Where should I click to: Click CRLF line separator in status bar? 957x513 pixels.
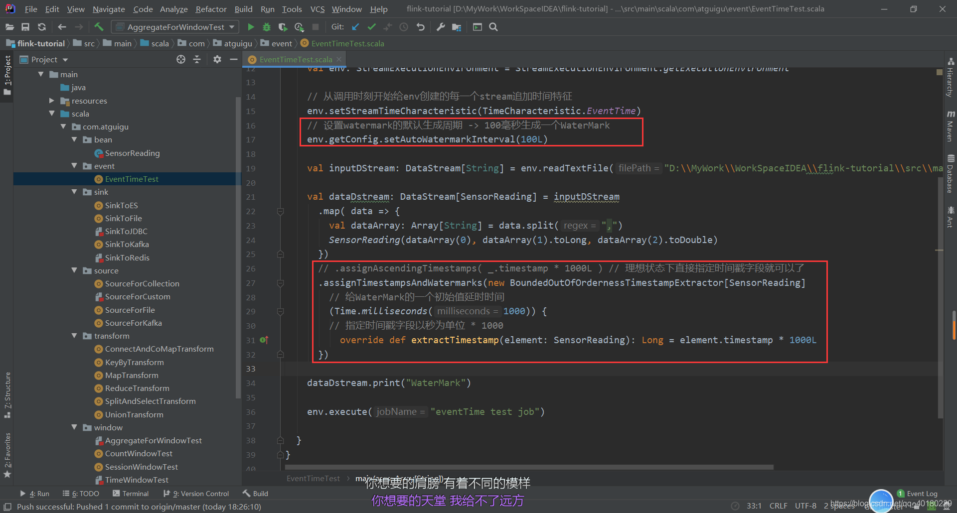coord(778,506)
